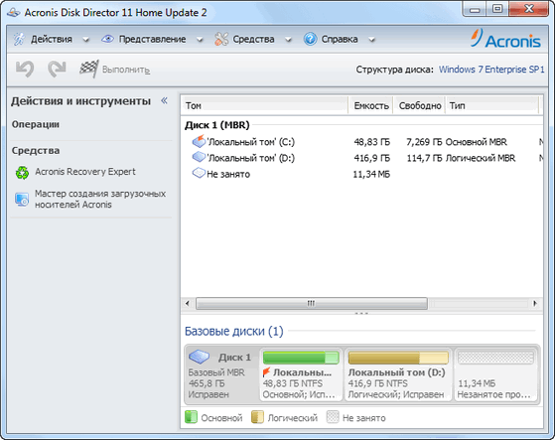The width and height of the screenshot is (555, 440).
Task: Open the Представление menu
Action: point(152,39)
